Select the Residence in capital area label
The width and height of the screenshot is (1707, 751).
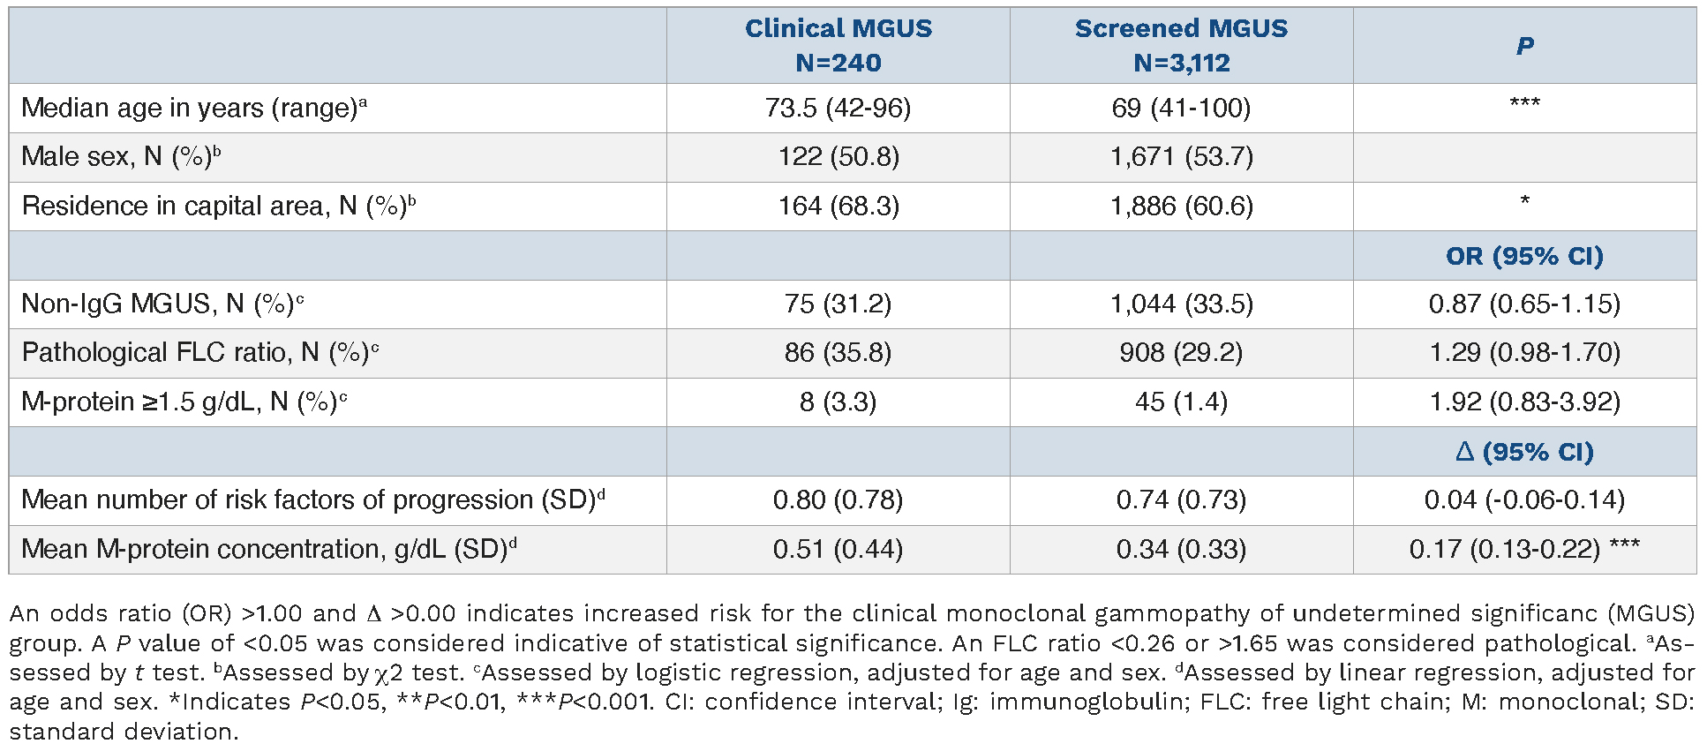218,206
